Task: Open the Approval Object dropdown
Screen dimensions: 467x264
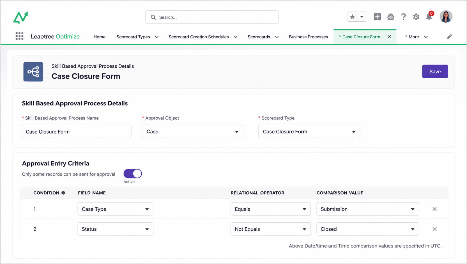Action: [x=192, y=131]
